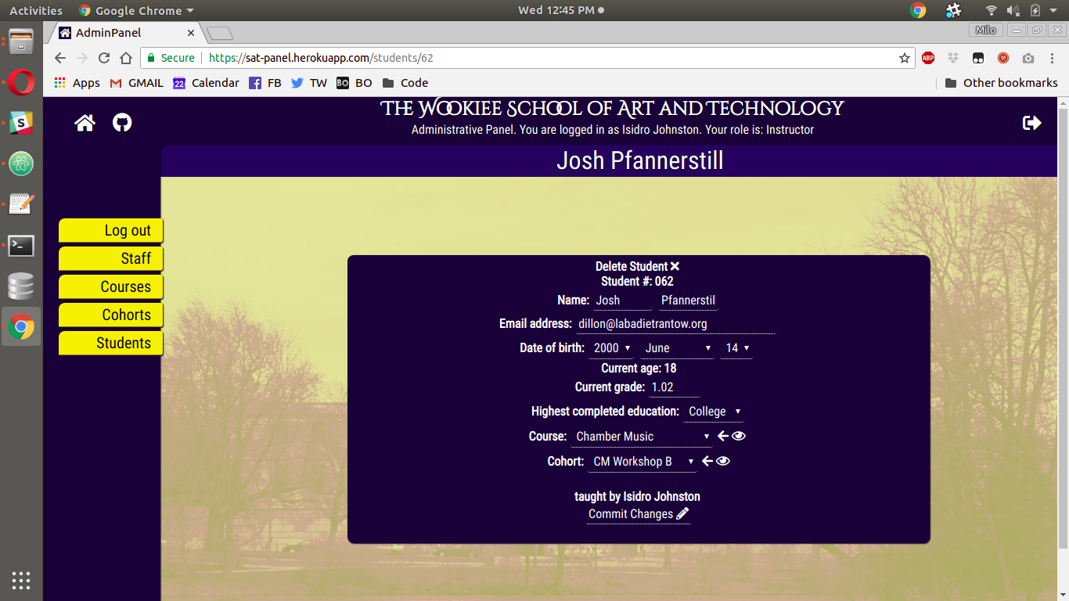This screenshot has height=601, width=1069.
Task: Open the Code bookmarks folder
Action: 405,83
